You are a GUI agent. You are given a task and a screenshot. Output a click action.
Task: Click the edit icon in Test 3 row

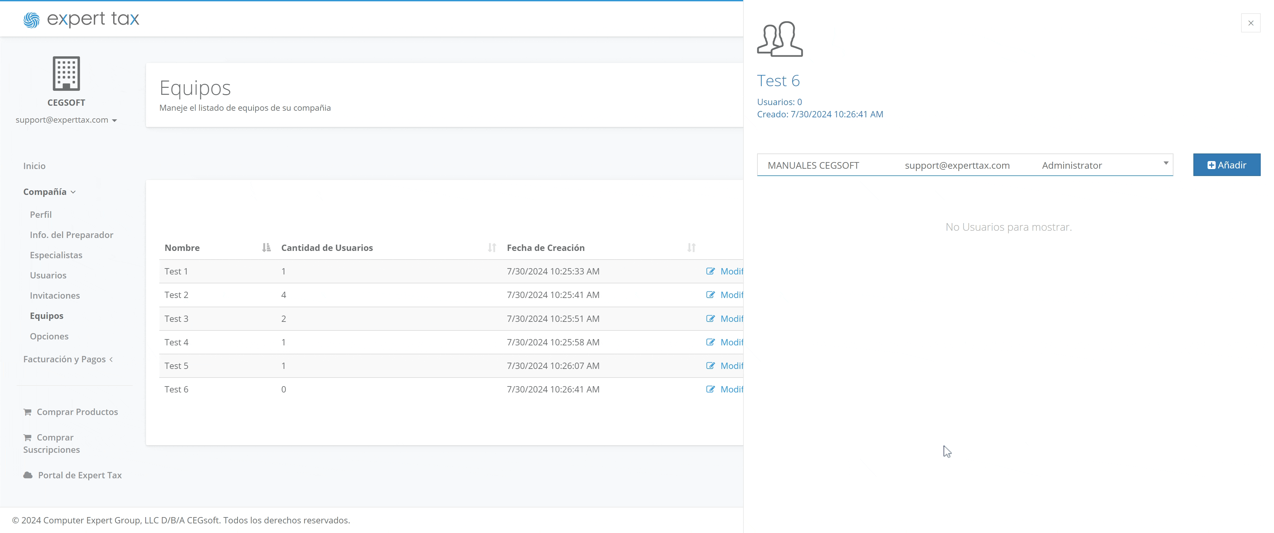click(710, 319)
